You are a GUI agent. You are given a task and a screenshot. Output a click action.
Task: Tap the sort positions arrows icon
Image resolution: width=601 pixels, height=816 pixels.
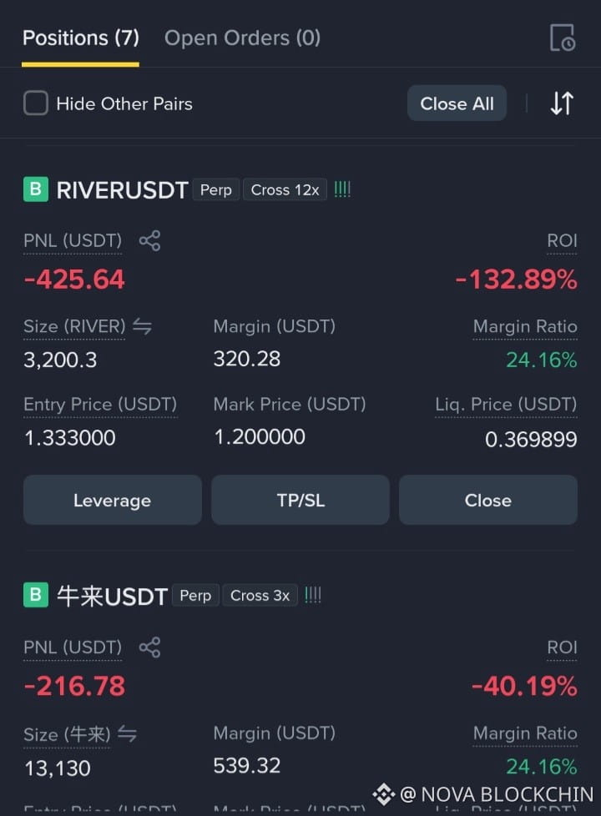pos(562,103)
